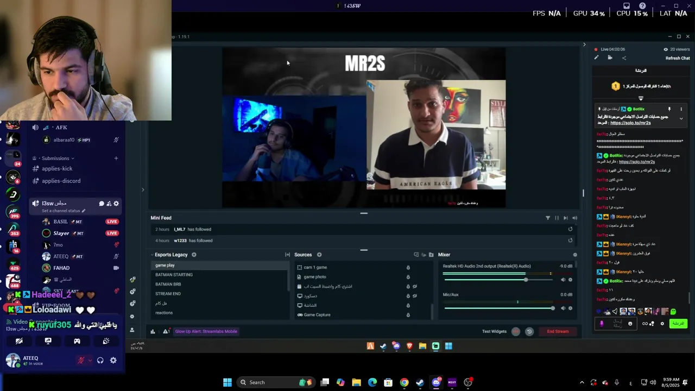Click green chat send button
Image resolution: width=695 pixels, height=391 pixels.
(678, 324)
